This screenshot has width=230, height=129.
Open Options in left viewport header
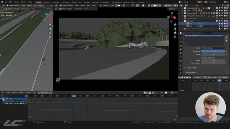click(x=49, y=9)
